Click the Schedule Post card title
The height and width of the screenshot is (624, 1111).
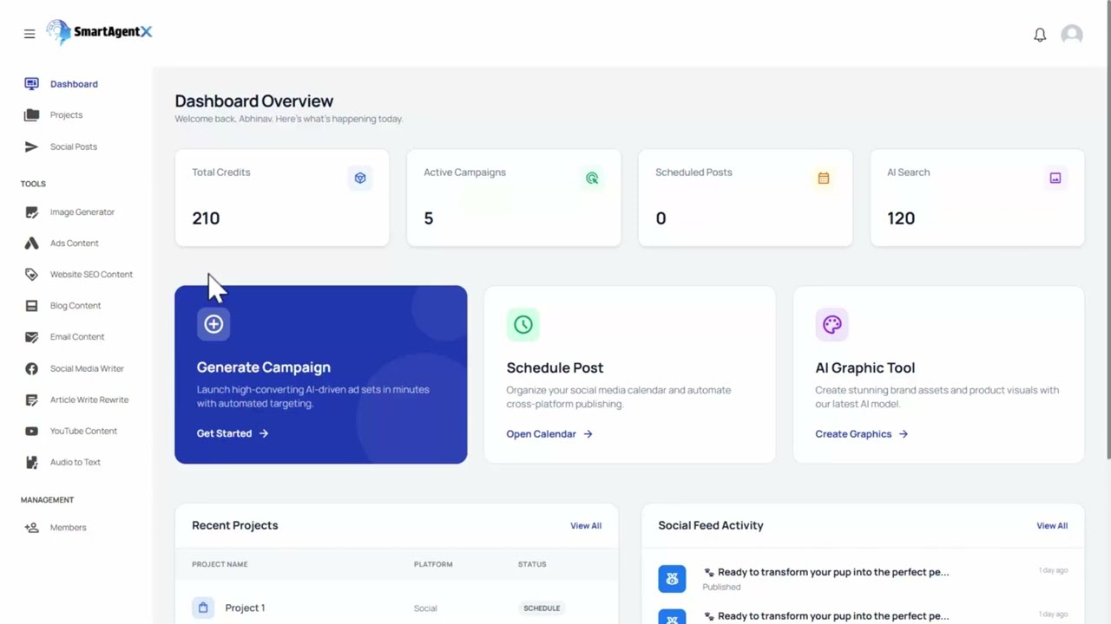(555, 367)
